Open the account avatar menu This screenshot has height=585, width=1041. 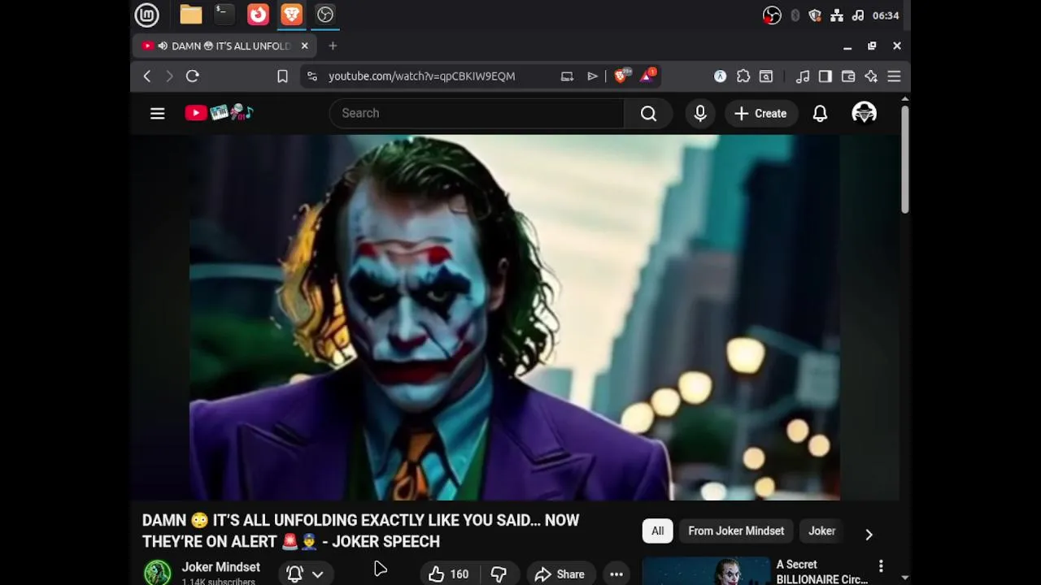coord(864,113)
